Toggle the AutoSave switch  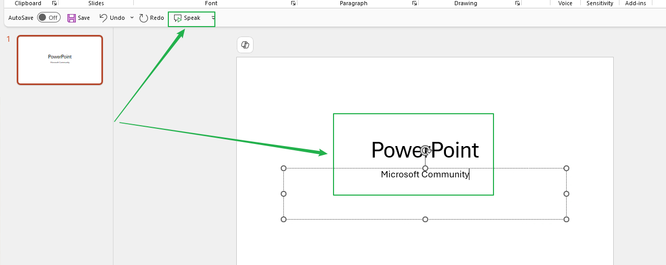pyautogui.click(x=49, y=18)
